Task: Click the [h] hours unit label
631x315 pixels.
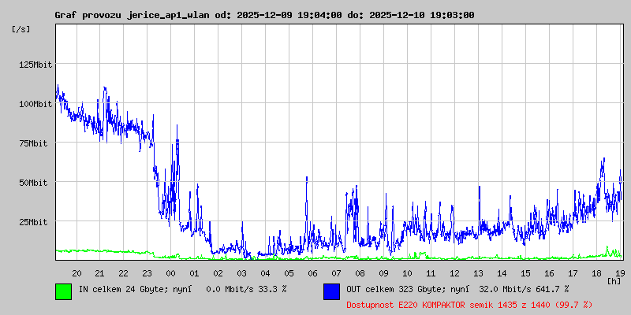Action: click(x=614, y=280)
